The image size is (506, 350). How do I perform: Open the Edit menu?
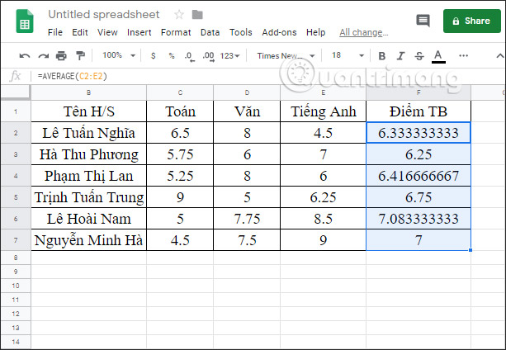tap(80, 32)
